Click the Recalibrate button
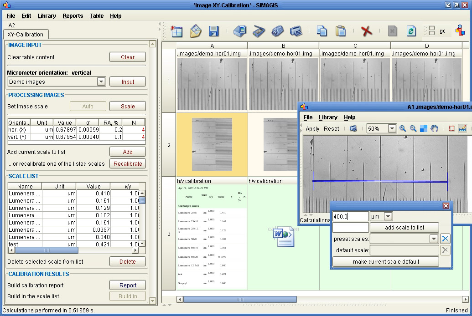The height and width of the screenshot is (316, 472). (128, 164)
